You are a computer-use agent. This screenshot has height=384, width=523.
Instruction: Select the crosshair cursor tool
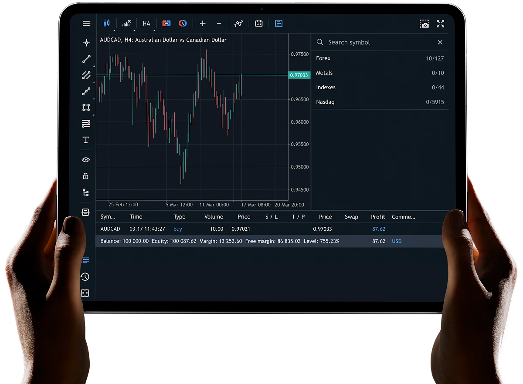86,43
